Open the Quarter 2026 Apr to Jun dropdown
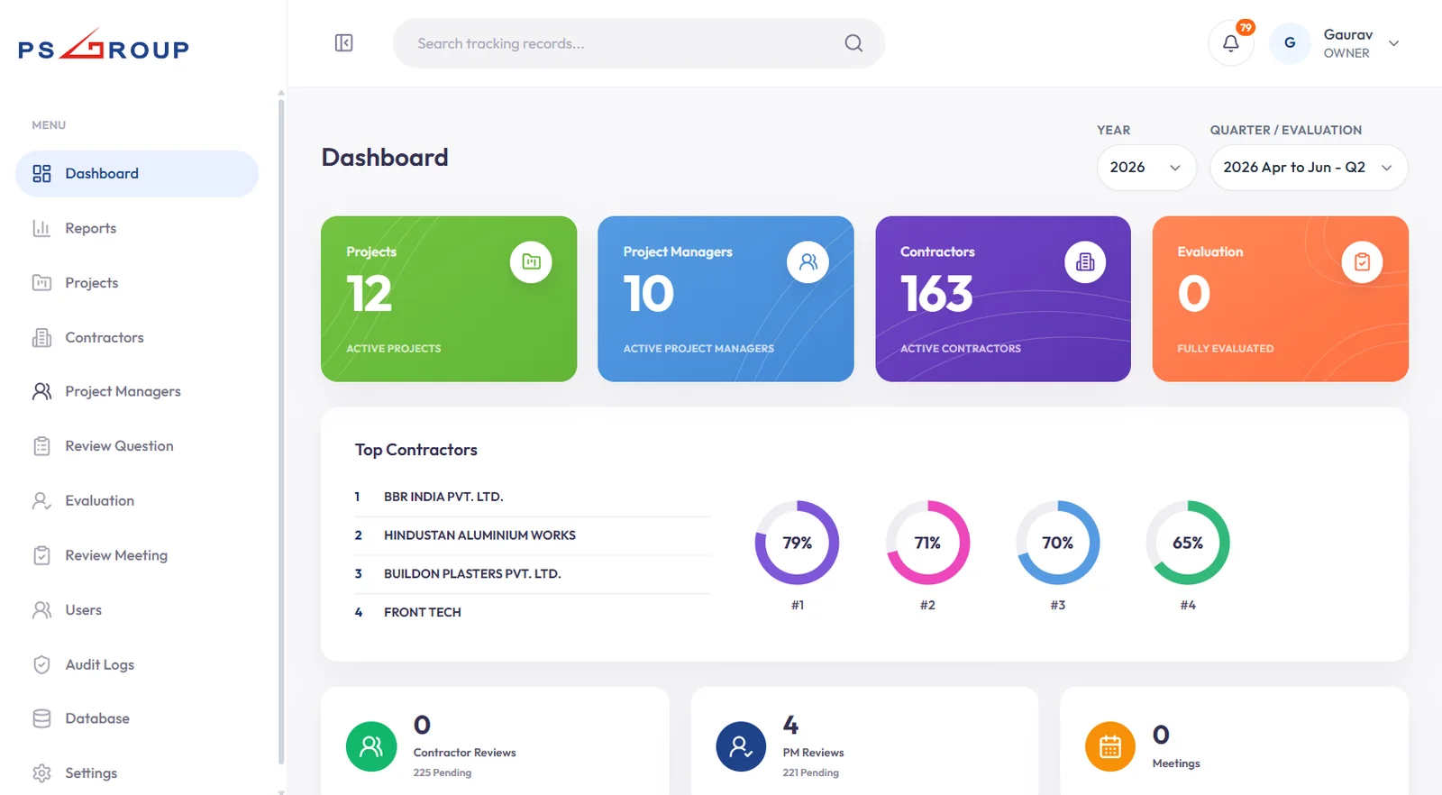Viewport: 1442px width, 795px height. 1309,168
